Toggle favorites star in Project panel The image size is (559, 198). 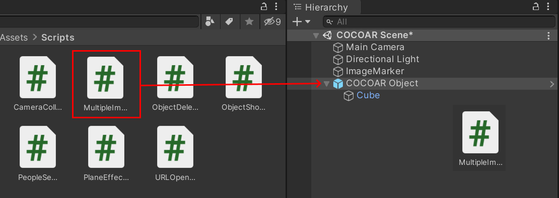[x=249, y=22]
